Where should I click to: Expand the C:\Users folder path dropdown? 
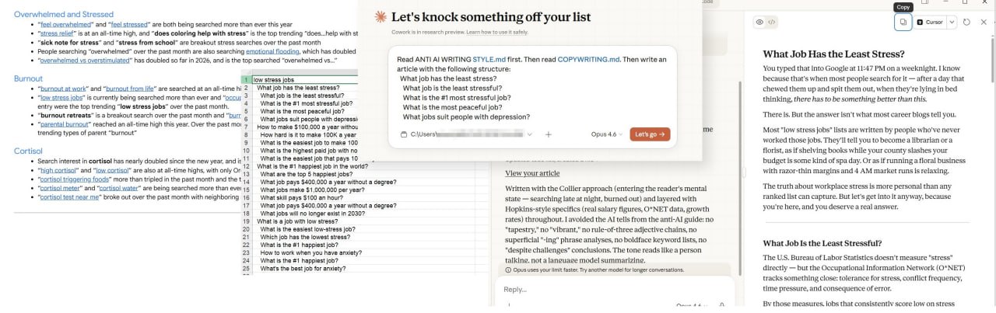[530, 134]
